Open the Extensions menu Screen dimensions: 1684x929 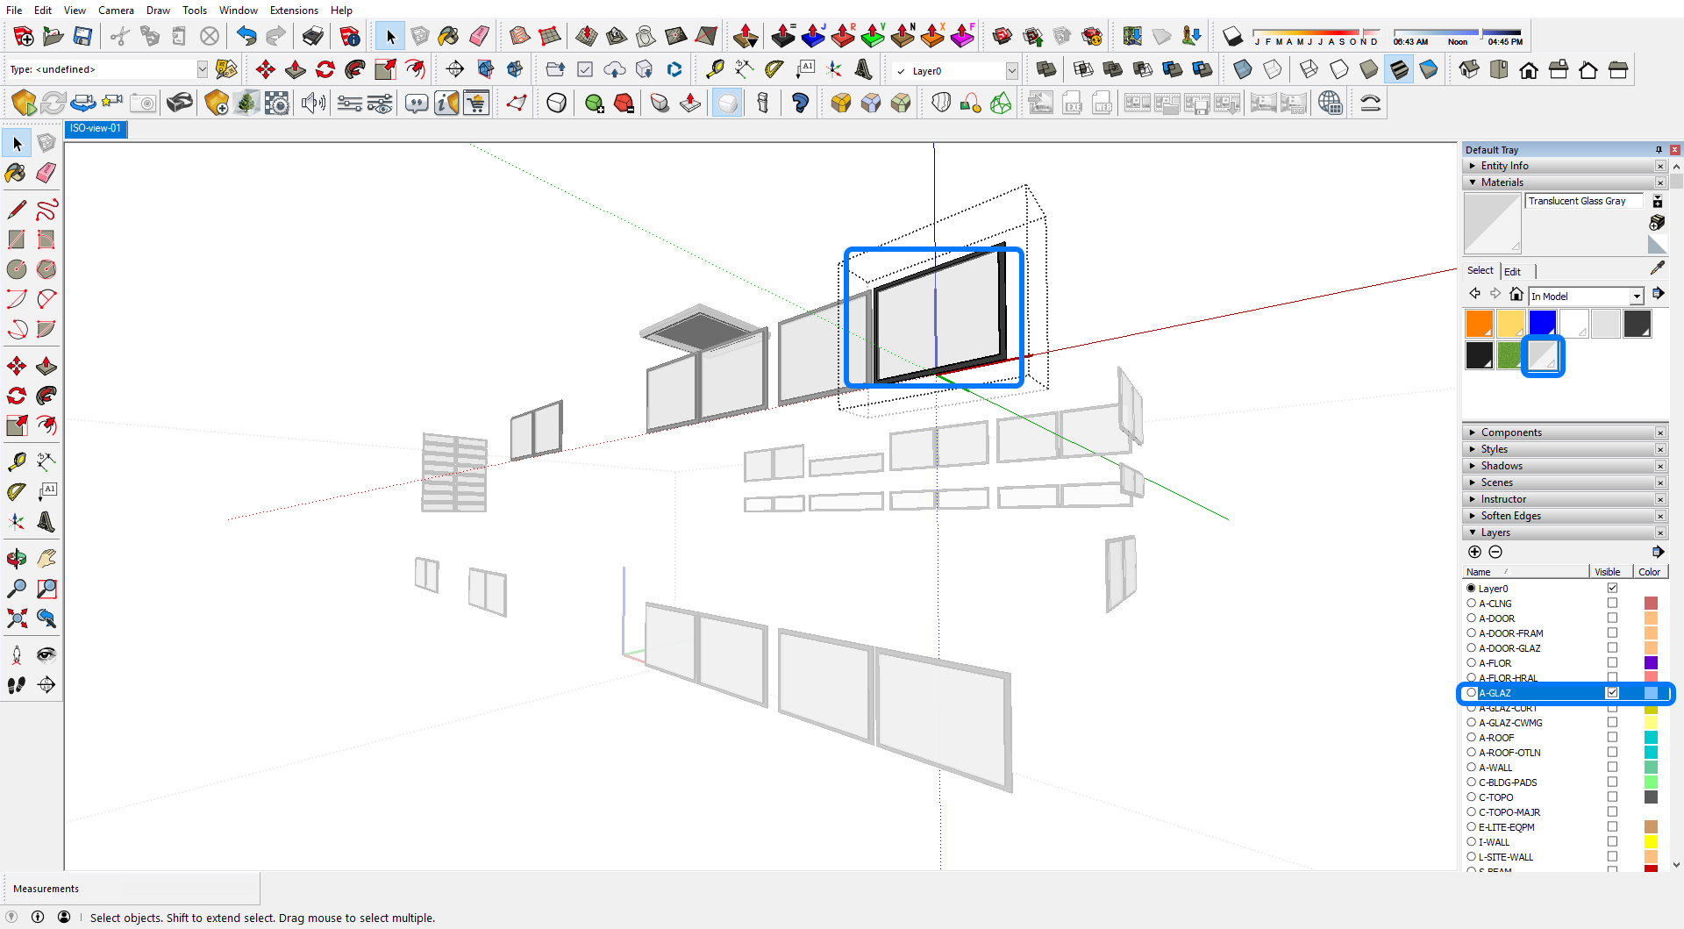coord(294,11)
